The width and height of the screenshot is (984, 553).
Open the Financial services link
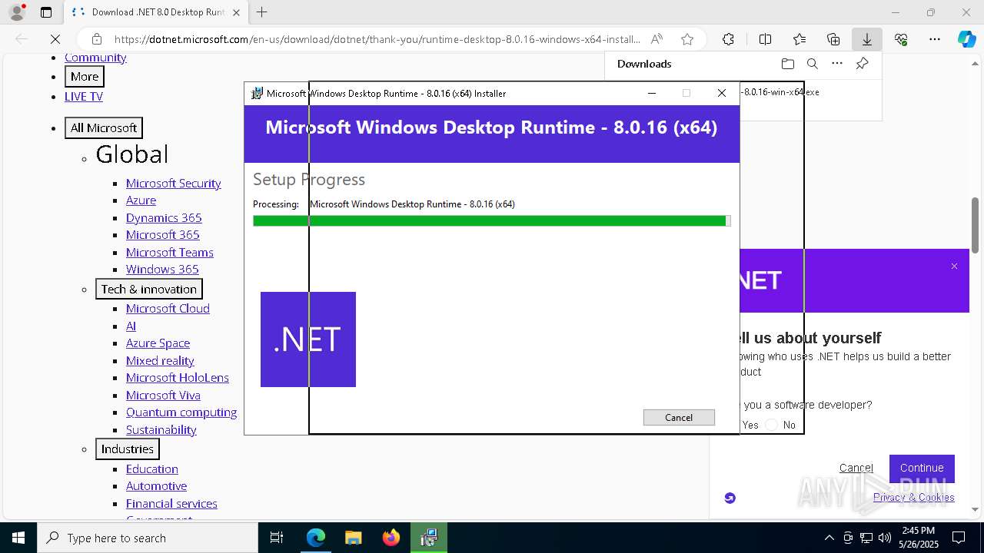point(171,503)
